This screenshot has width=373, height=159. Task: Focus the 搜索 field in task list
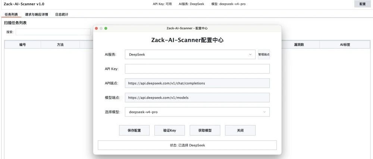point(53,32)
